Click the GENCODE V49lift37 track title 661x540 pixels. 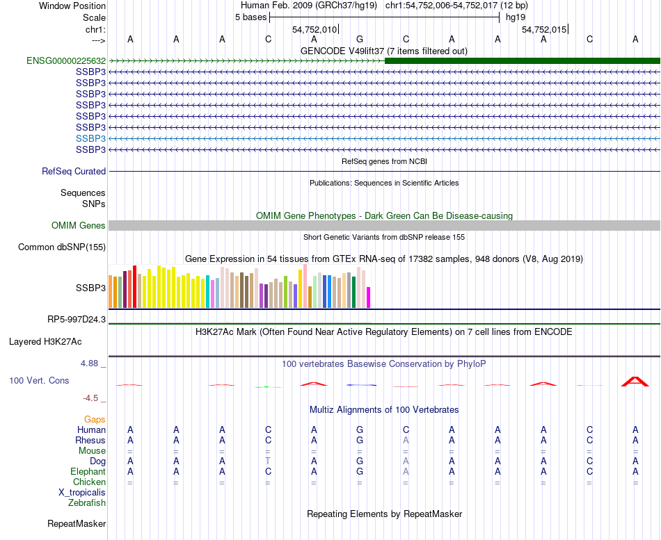[384, 51]
